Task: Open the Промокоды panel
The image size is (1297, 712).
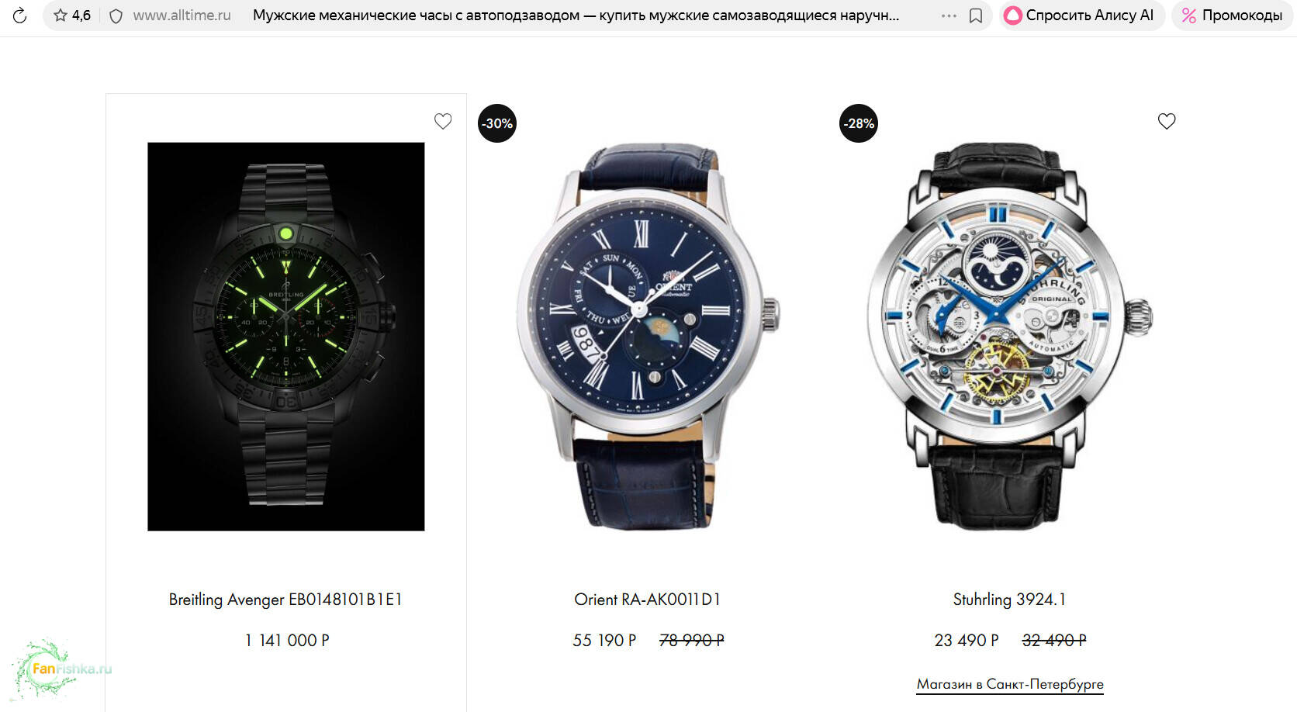Action: (x=1231, y=16)
